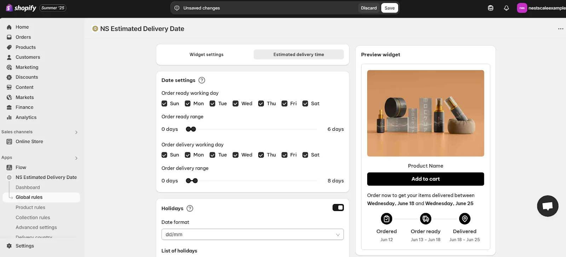Click the Online Store icon
566x257 pixels.
(9, 141)
